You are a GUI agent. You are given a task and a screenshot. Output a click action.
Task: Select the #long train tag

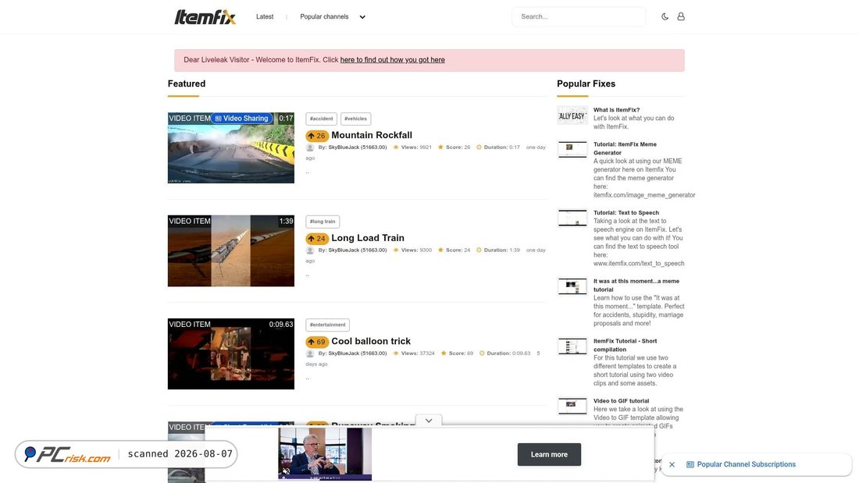322,222
